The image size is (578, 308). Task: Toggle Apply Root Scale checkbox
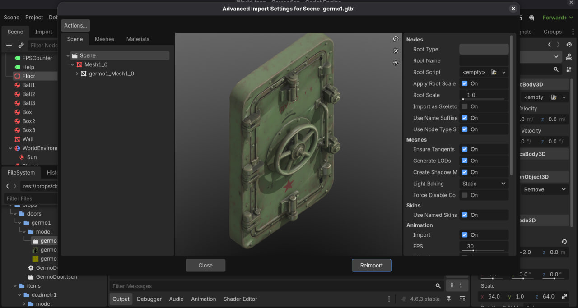(465, 83)
